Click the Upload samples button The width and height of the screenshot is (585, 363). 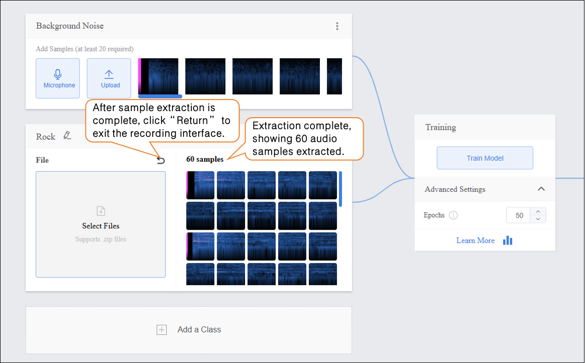[109, 78]
